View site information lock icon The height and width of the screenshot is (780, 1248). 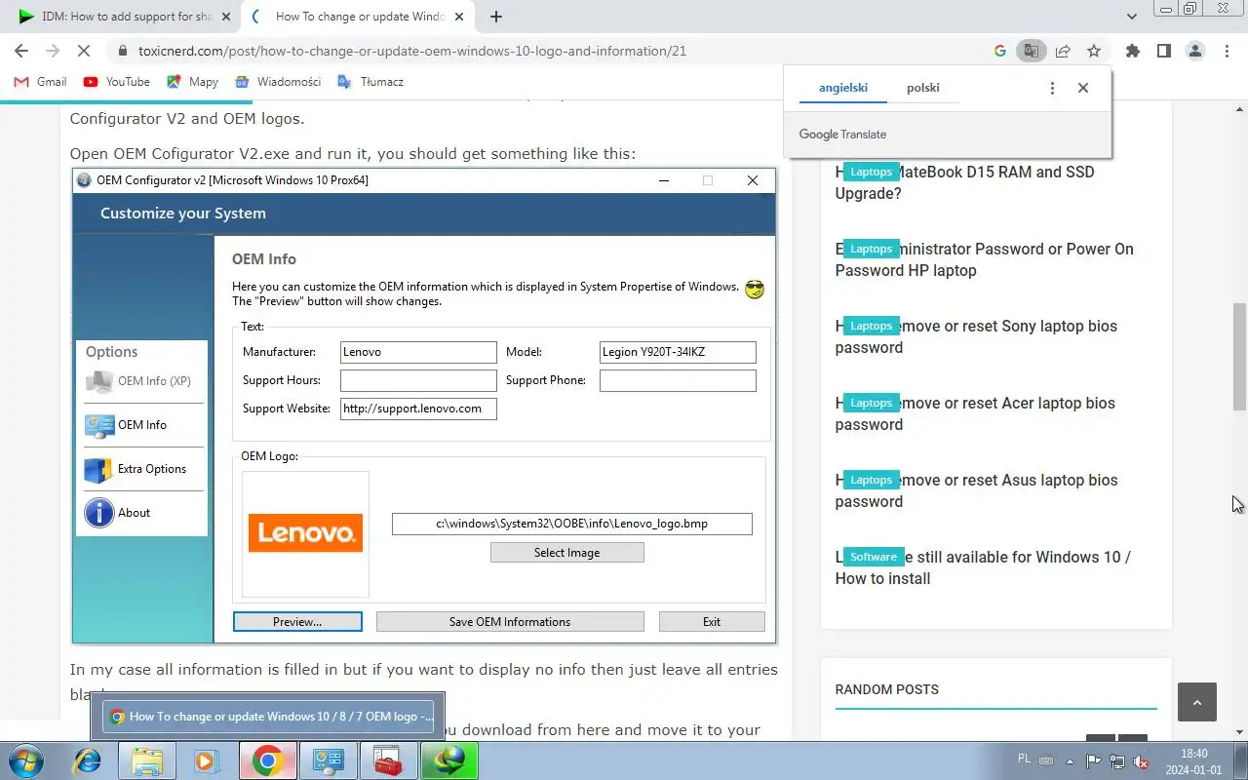coord(122,51)
